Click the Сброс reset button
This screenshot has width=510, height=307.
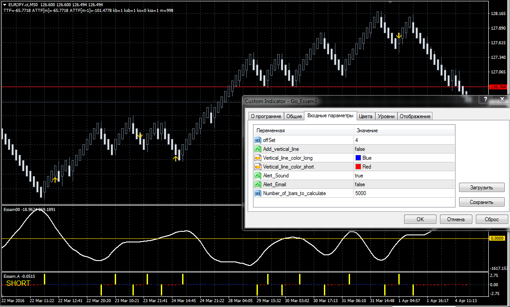tap(491, 219)
